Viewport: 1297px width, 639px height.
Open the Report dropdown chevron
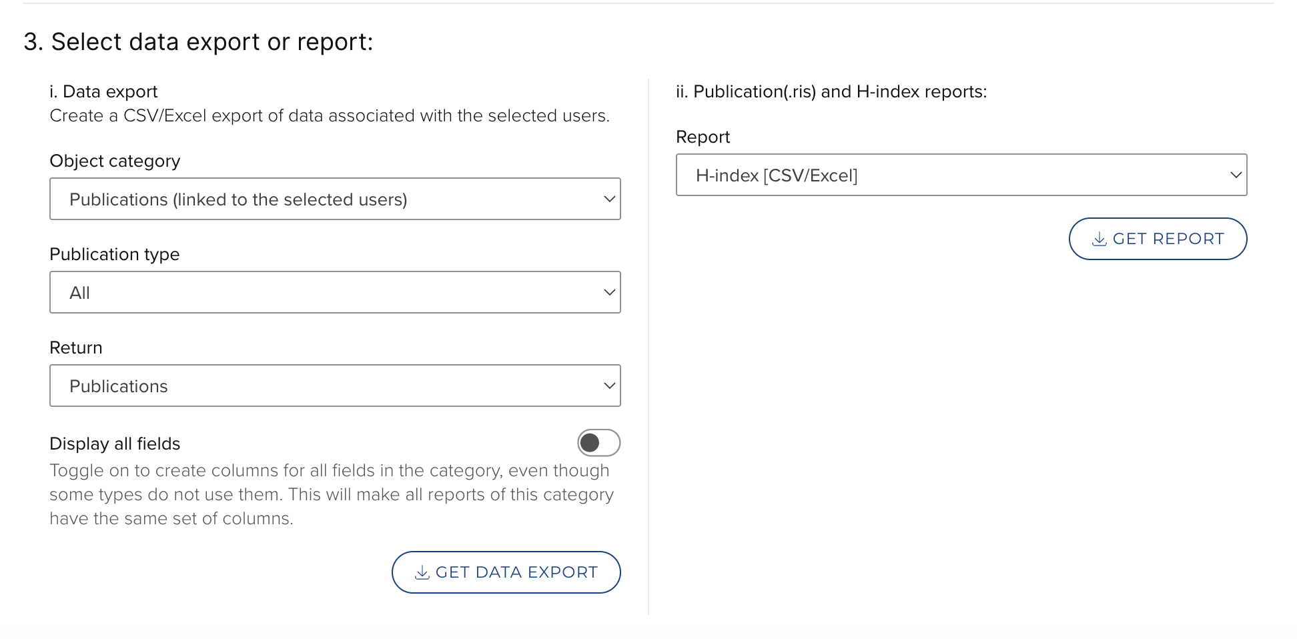1235,175
